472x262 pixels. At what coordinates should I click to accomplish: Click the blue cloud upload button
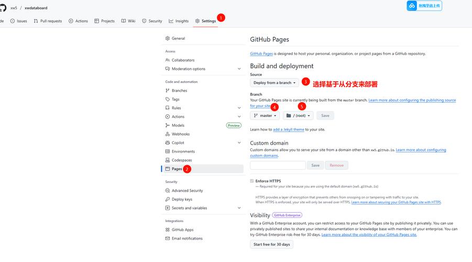coord(424,6)
